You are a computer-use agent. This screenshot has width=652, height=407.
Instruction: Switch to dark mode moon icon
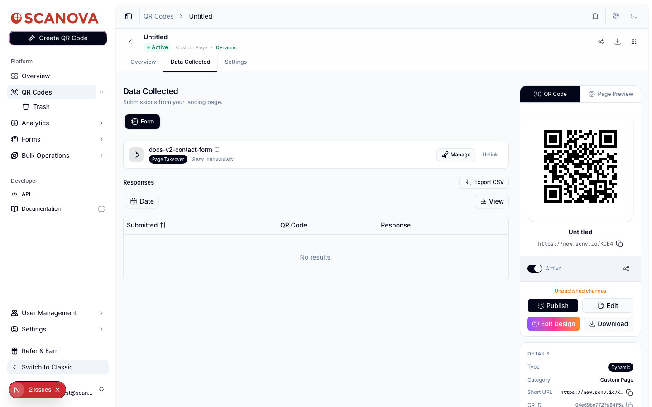pos(634,16)
